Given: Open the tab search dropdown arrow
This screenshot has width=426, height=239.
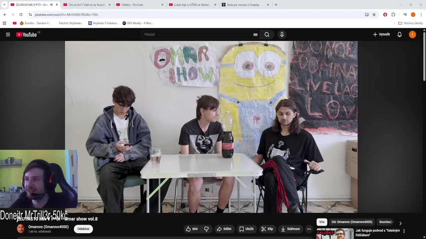Looking at the screenshot, I should [x=4, y=5].
